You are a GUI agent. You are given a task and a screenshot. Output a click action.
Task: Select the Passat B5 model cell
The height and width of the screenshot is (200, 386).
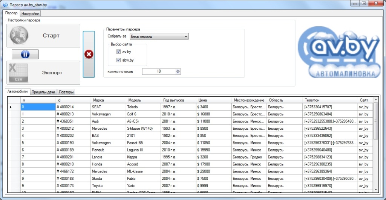pos(144,142)
